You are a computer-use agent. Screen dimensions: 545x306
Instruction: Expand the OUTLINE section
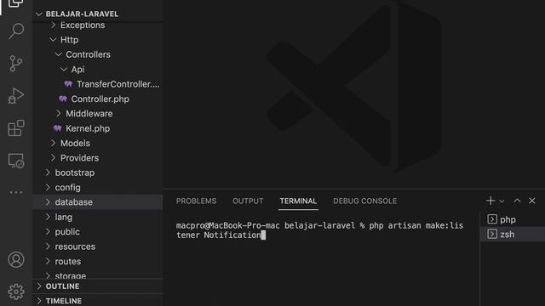[x=39, y=286]
